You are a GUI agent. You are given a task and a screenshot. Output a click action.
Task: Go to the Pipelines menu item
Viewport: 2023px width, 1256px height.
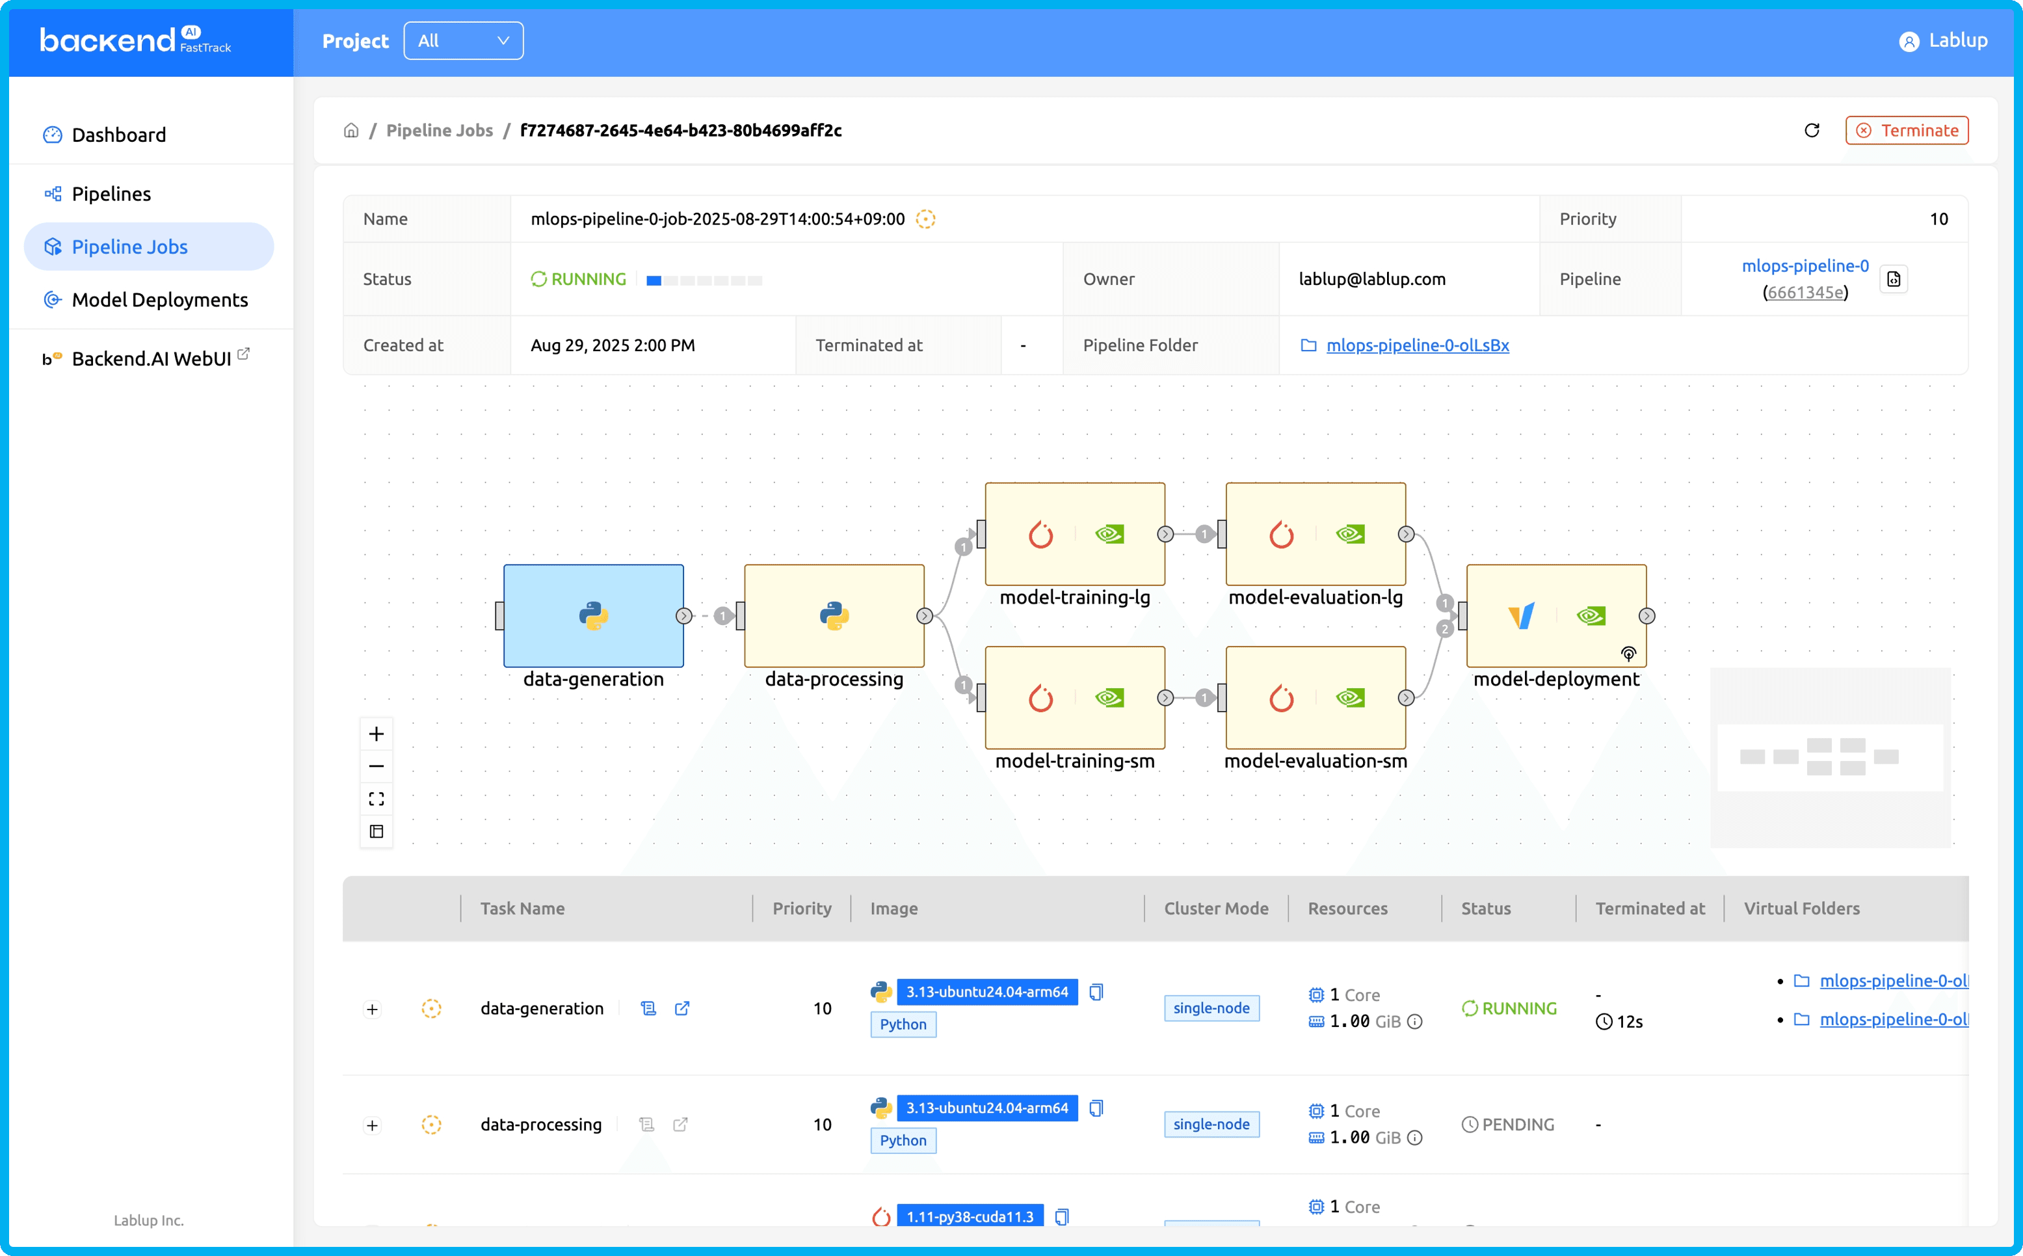coord(111,194)
